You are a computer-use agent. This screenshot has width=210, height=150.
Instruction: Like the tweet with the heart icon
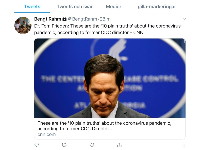tap(92, 145)
